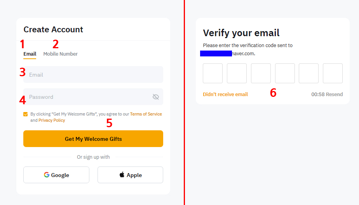
Task: Click the Google logo icon
Action: (x=47, y=175)
